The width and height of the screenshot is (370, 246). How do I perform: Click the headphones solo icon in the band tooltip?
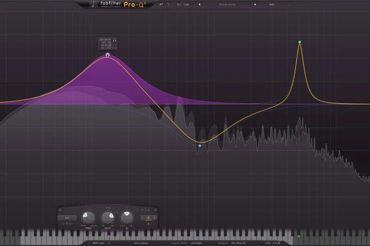[114, 41]
